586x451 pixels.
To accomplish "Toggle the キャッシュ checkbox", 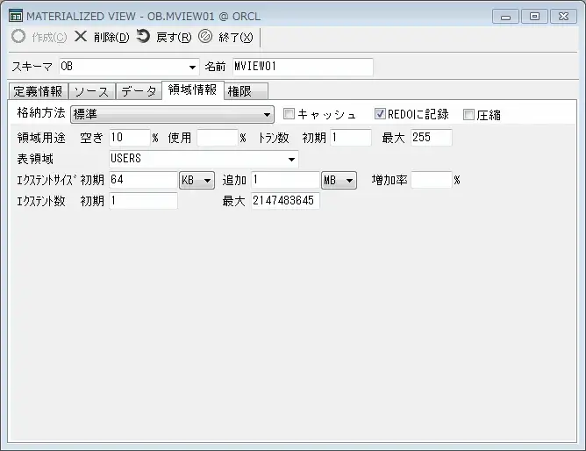I will pyautogui.click(x=289, y=113).
